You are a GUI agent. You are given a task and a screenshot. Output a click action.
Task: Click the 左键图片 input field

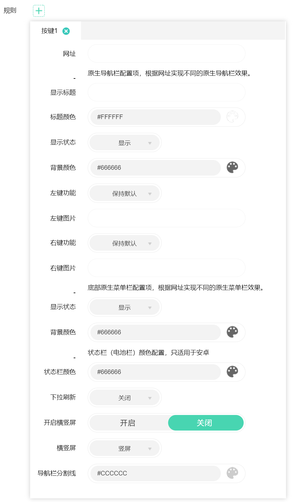tap(166, 218)
